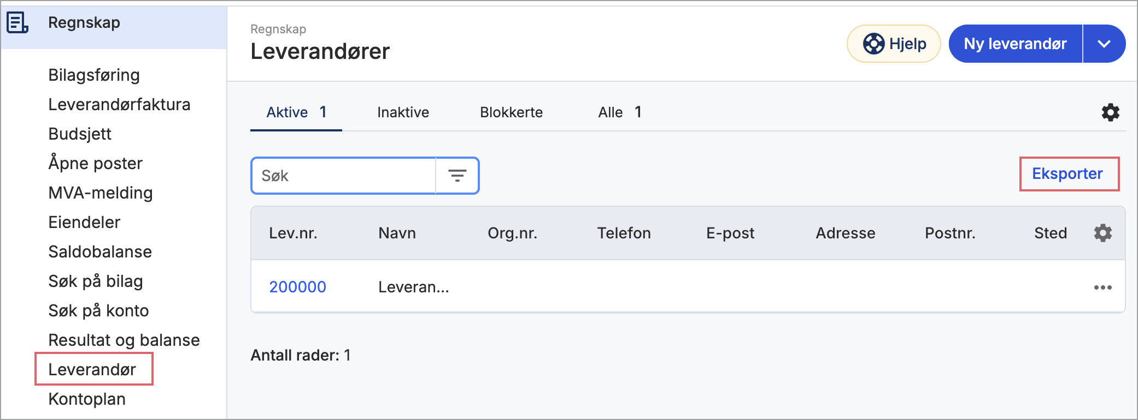Screen dimensions: 1138x420
Task: Switch to the Inaktive tab
Action: coord(403,112)
